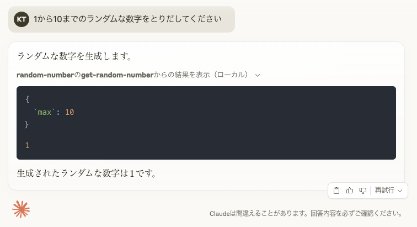
Task: Click get-random-number bold text in the header
Action: [x=117, y=75]
